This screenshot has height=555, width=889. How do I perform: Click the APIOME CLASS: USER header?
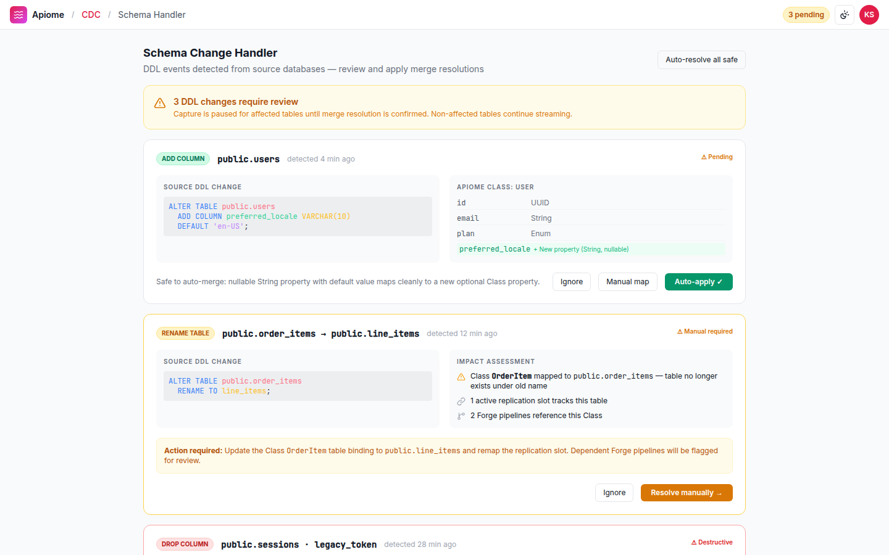(495, 187)
